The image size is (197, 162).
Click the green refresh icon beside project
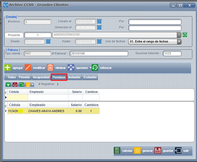pos(185,35)
